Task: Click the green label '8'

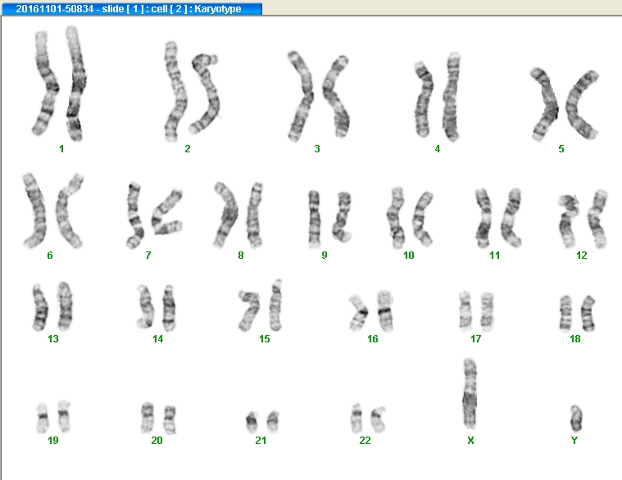Action: point(241,256)
